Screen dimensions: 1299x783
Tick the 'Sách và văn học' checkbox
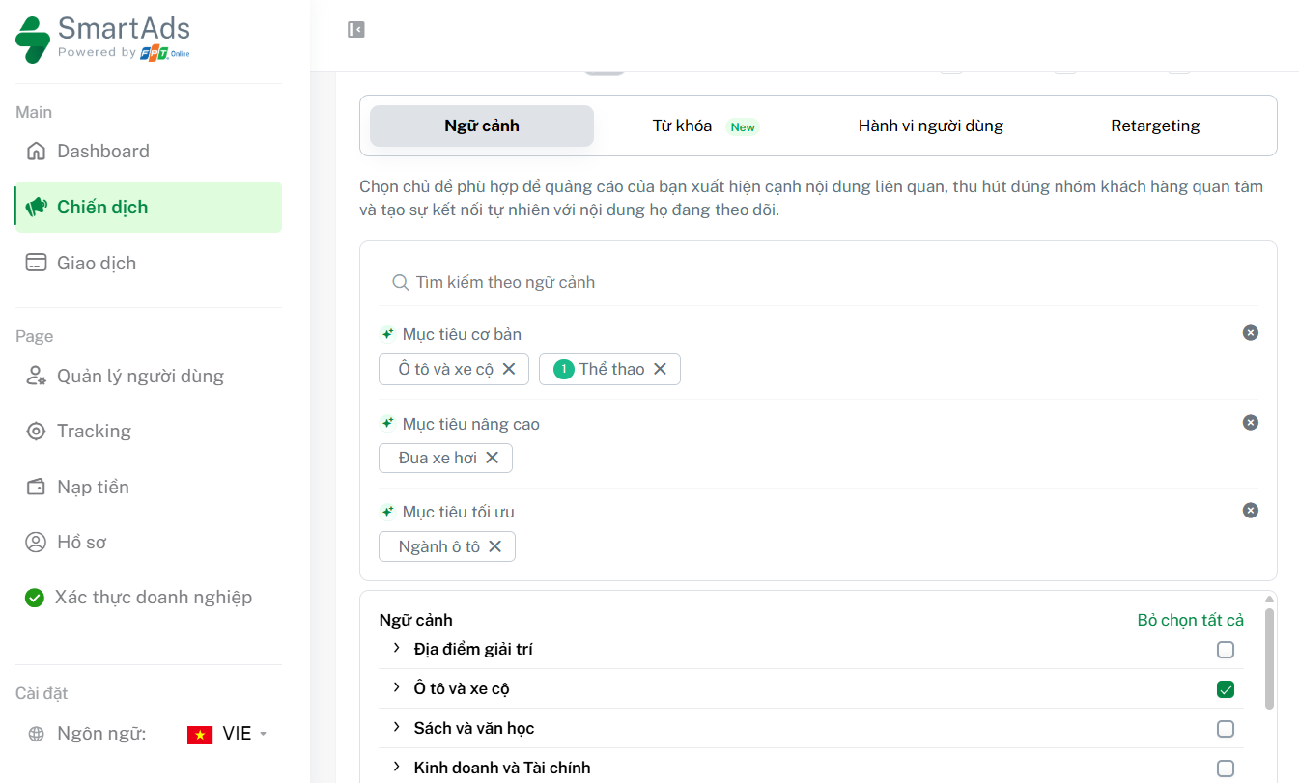click(x=1225, y=729)
